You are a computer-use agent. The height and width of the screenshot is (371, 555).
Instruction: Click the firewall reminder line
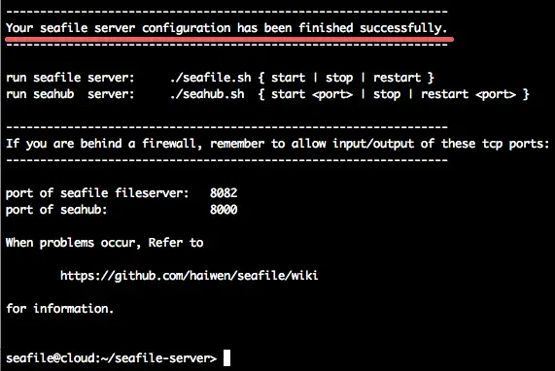(278, 144)
